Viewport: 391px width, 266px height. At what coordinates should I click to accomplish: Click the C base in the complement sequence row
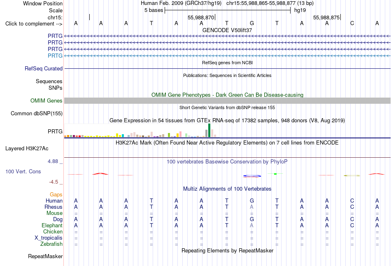[x=352, y=23]
